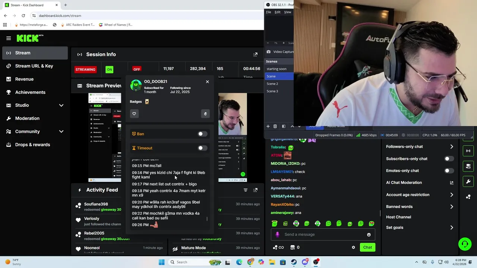Open the Stream sidebar page

35,53
